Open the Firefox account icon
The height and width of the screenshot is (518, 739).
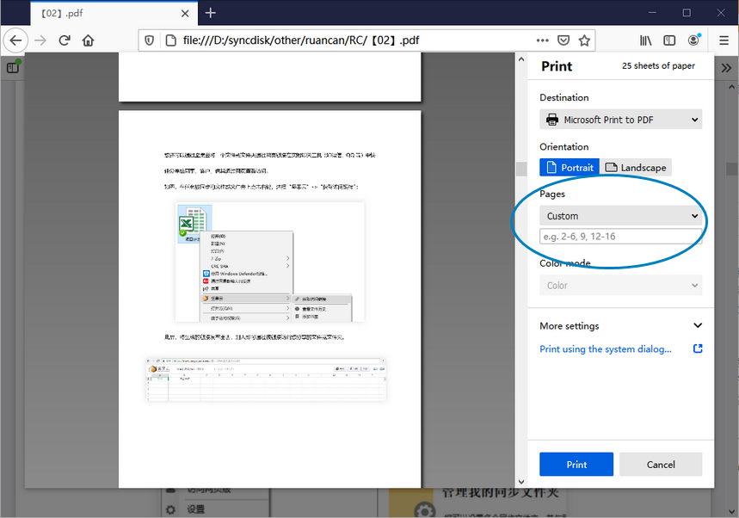[x=693, y=40]
